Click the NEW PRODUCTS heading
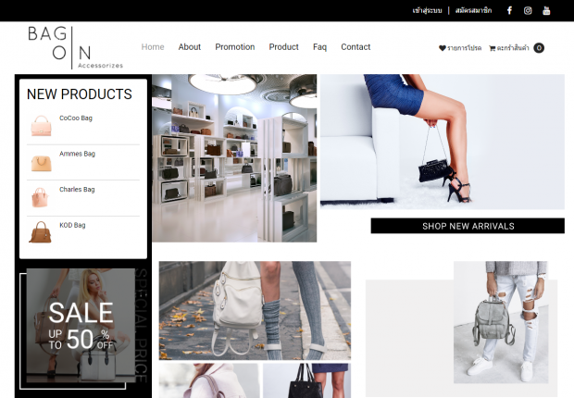The image size is (574, 398). point(80,94)
